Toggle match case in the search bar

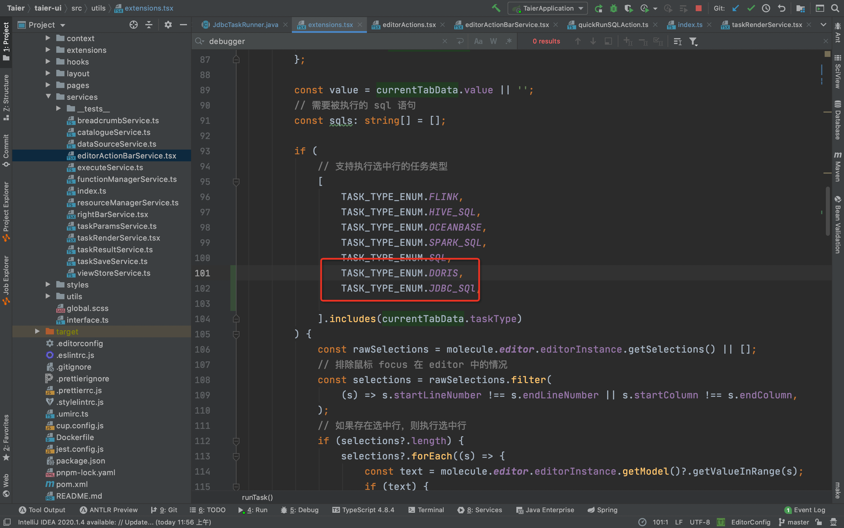tap(478, 41)
